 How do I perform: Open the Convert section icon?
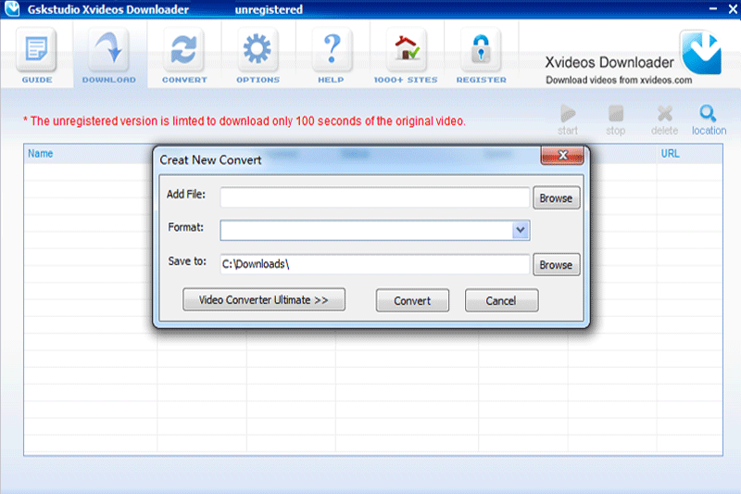[x=184, y=52]
